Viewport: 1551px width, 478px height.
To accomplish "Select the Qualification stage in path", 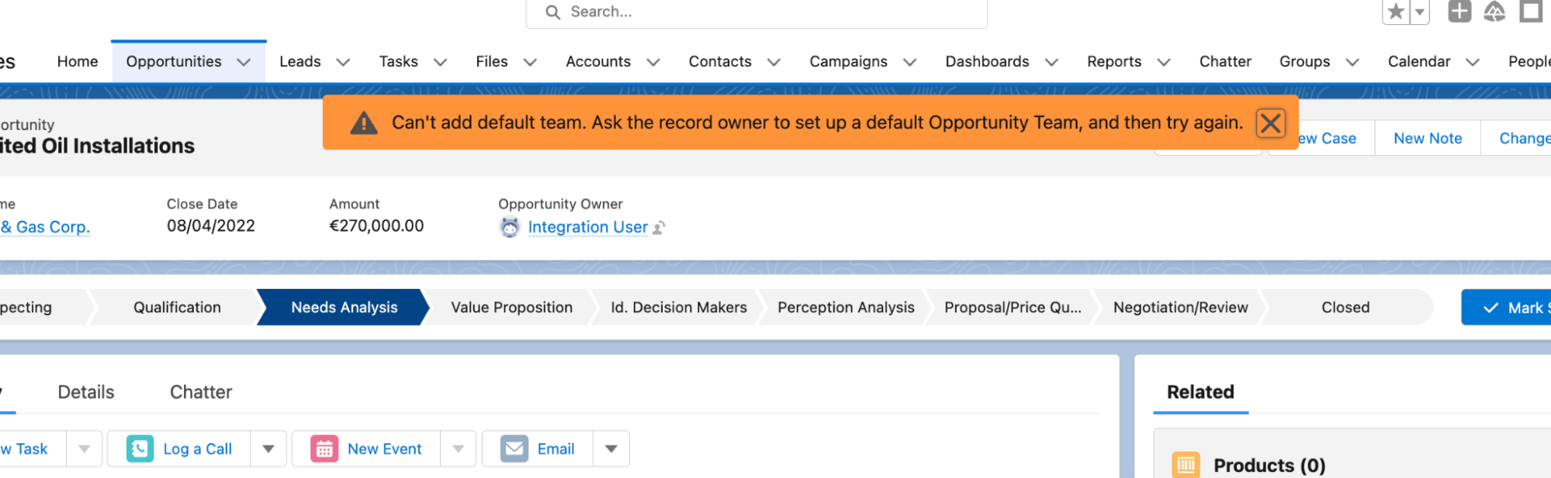I will (x=177, y=308).
